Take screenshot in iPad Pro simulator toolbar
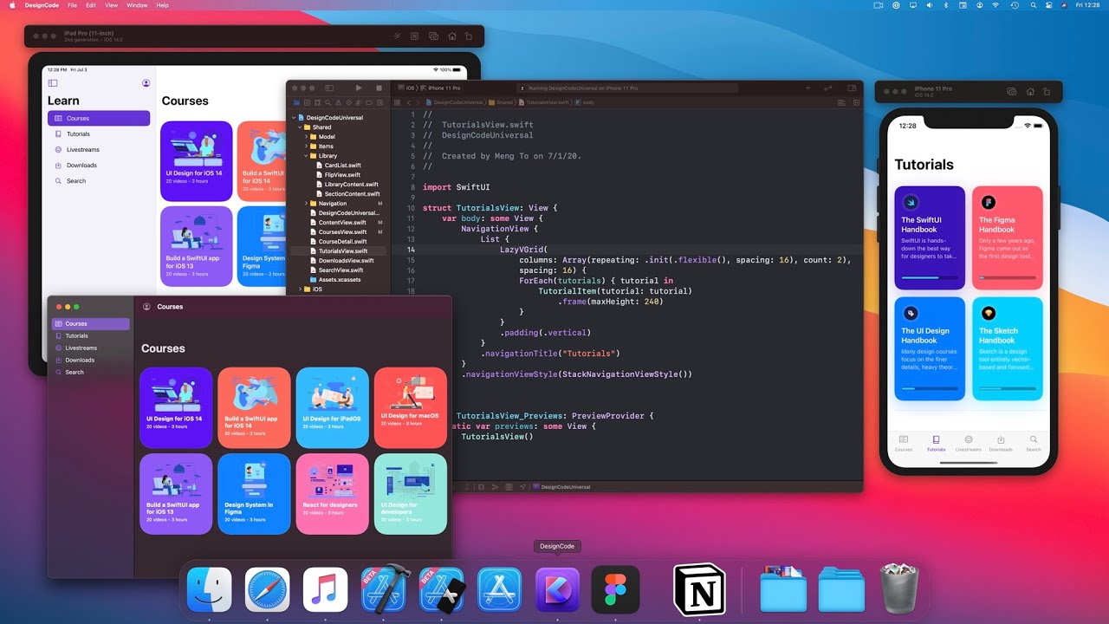The width and height of the screenshot is (1109, 624). click(x=433, y=36)
